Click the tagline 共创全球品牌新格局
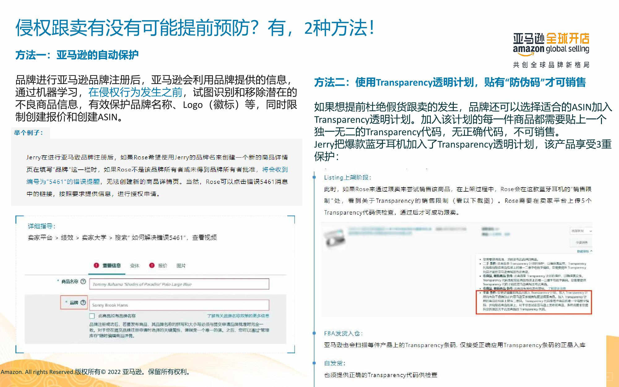The width and height of the screenshot is (619, 387). pos(551,65)
